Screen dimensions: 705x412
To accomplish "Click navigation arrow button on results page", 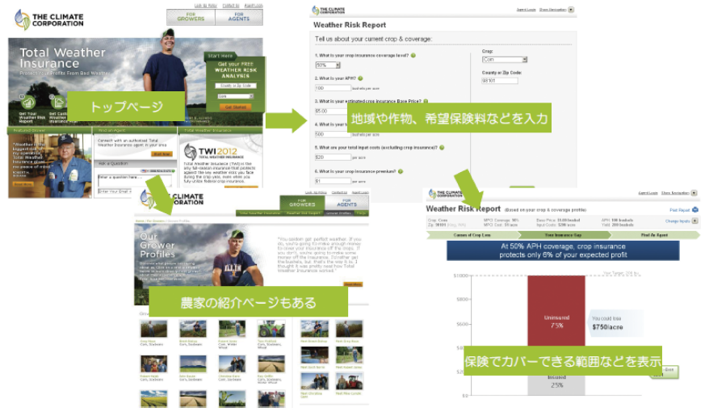I will 695,193.
